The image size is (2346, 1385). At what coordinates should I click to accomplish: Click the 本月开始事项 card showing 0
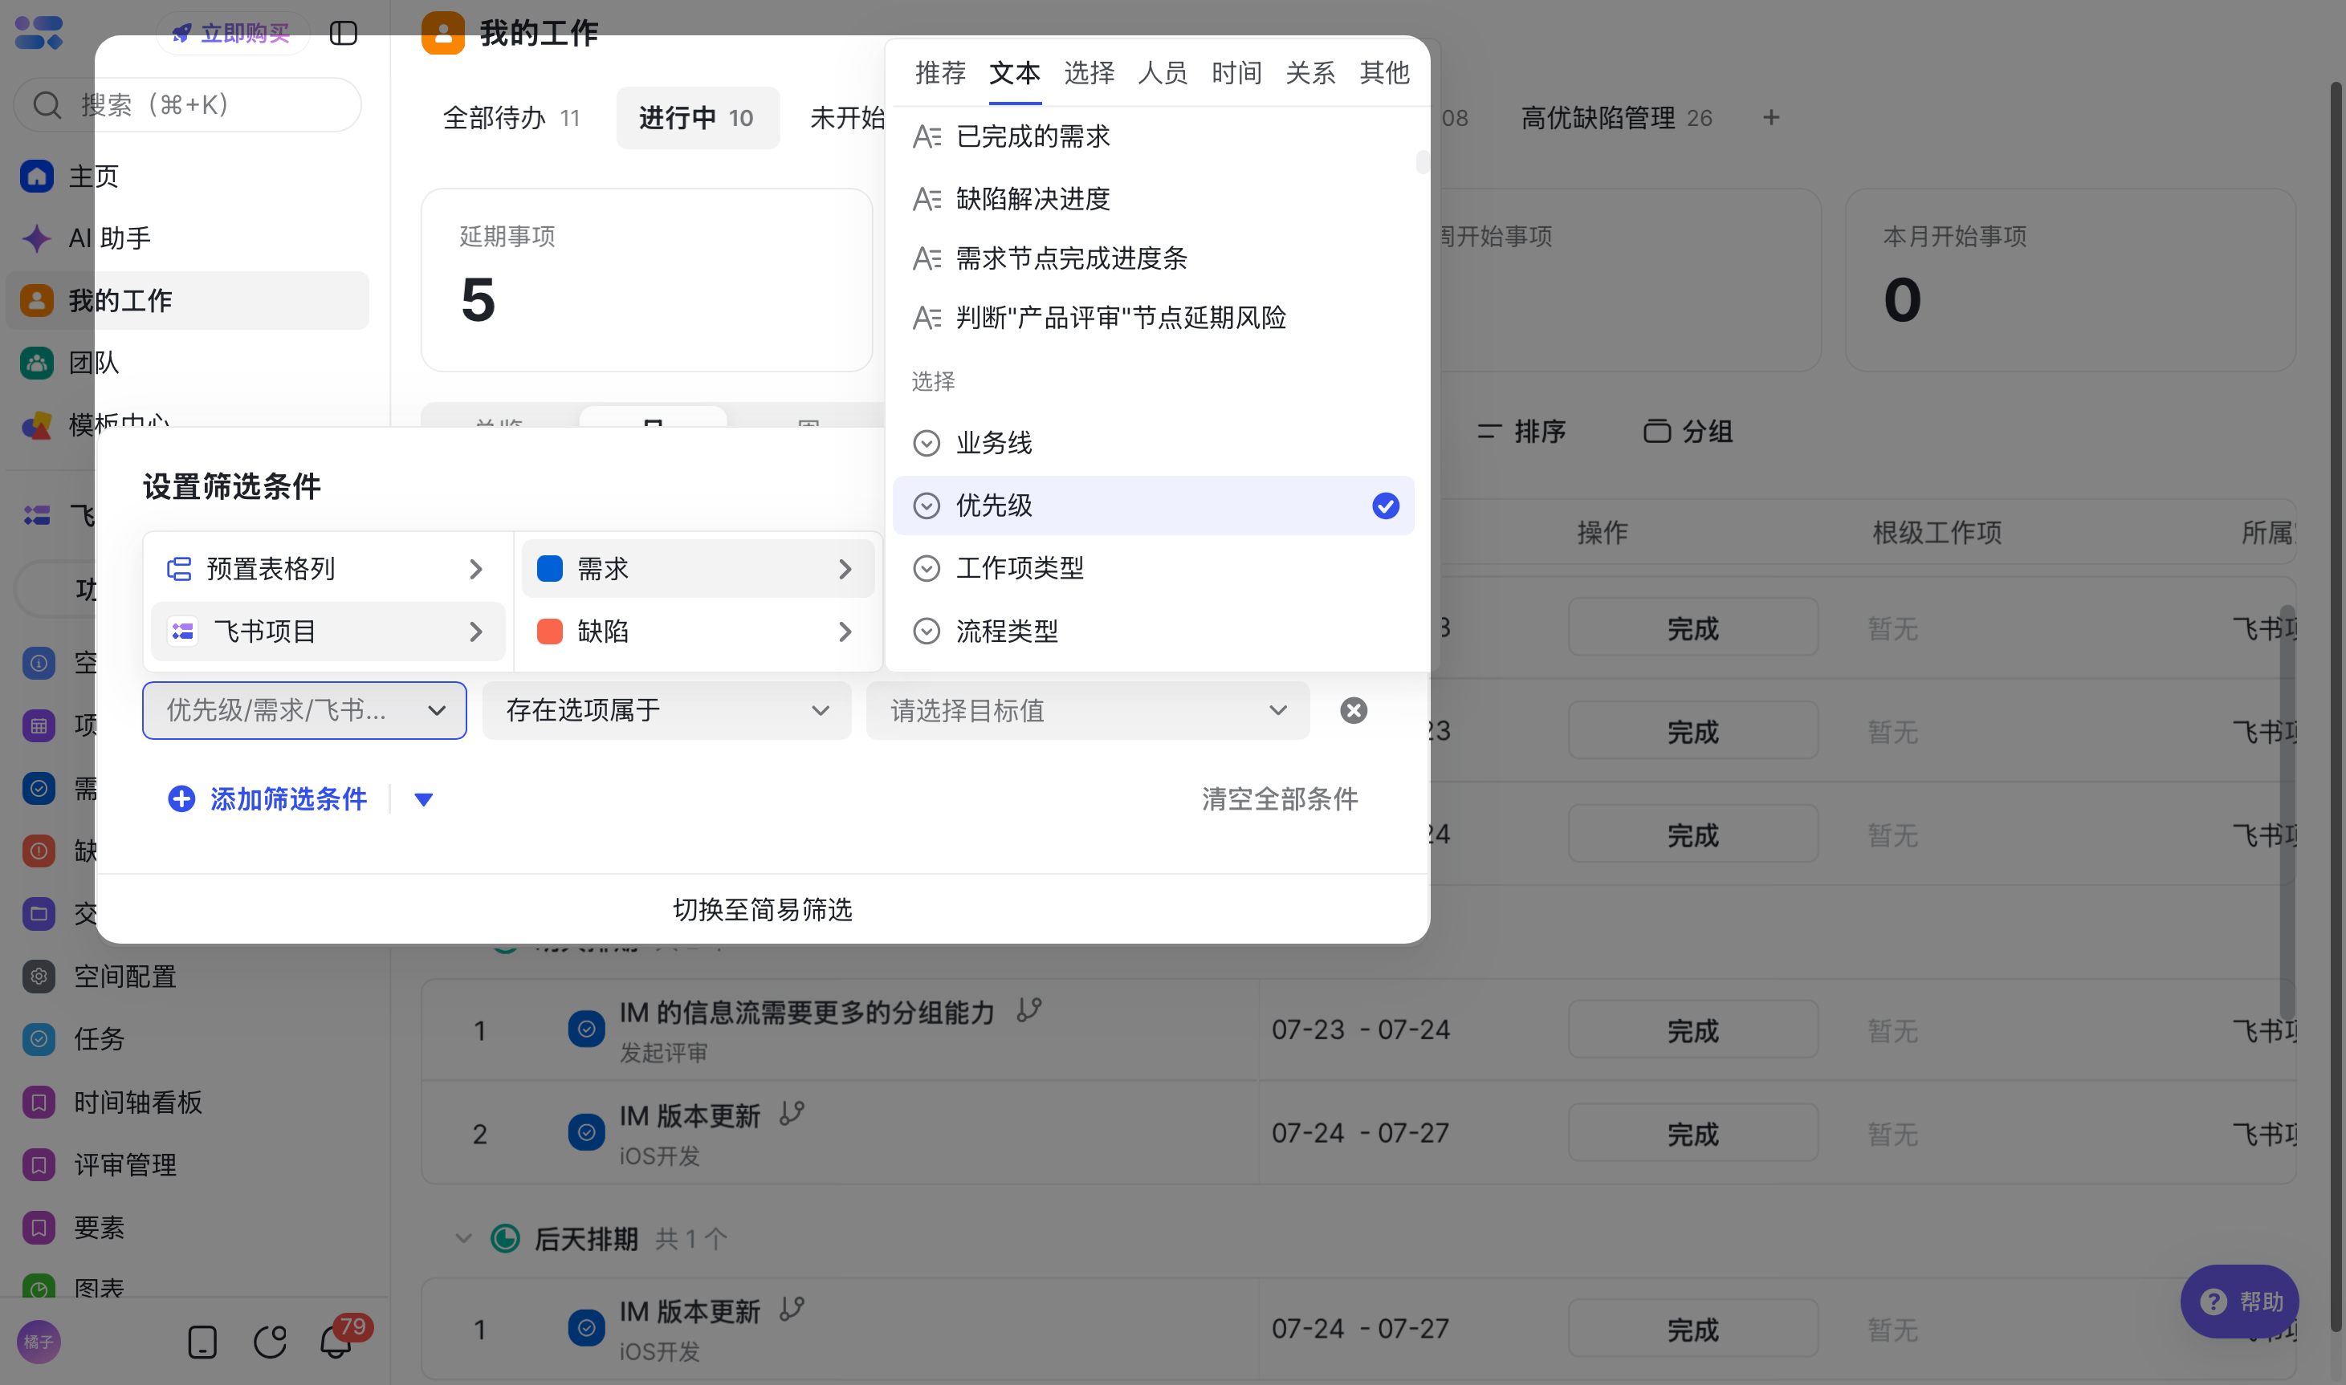(x=2070, y=280)
